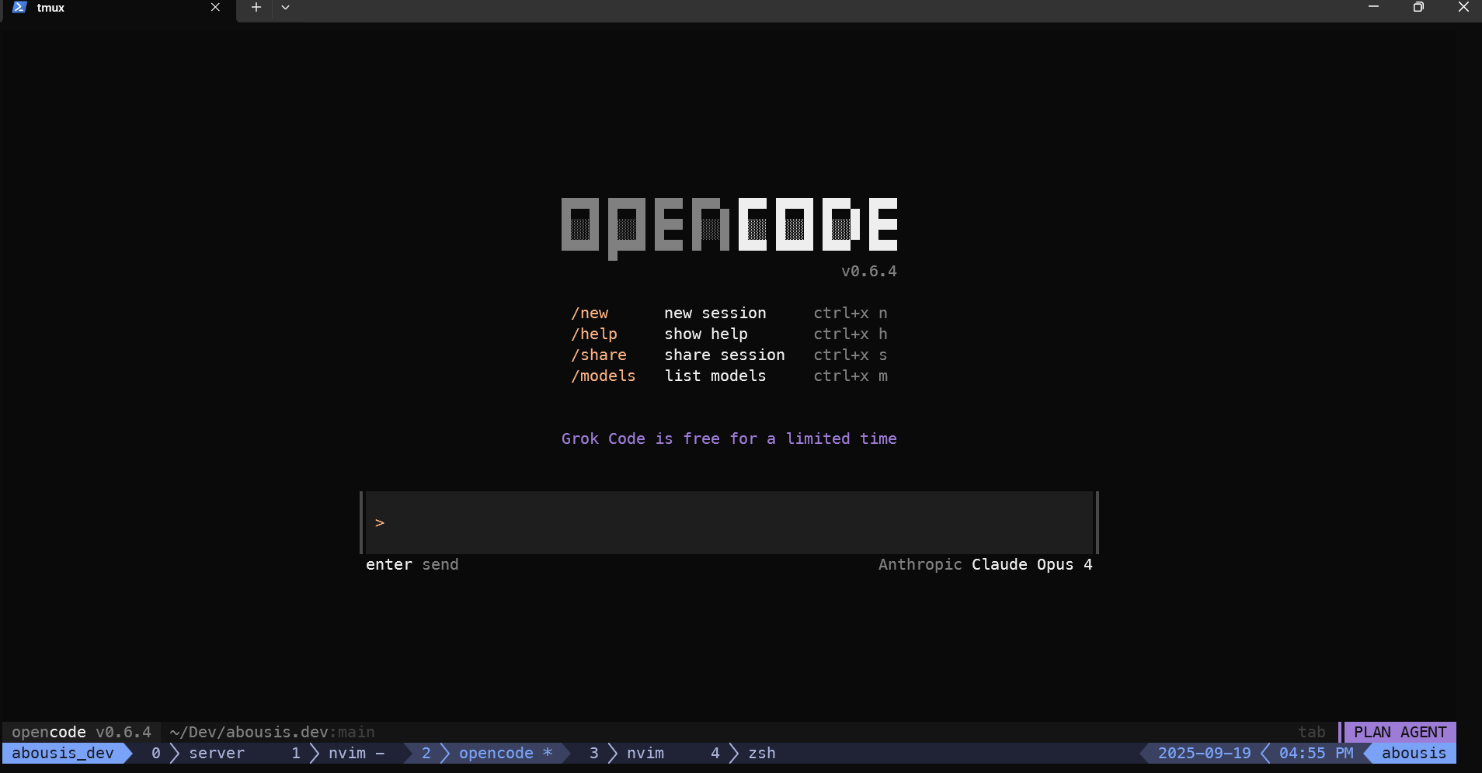Viewport: 1482px width, 773px height.
Task: Click the abousis_dev tmux session name
Action: (x=63, y=754)
